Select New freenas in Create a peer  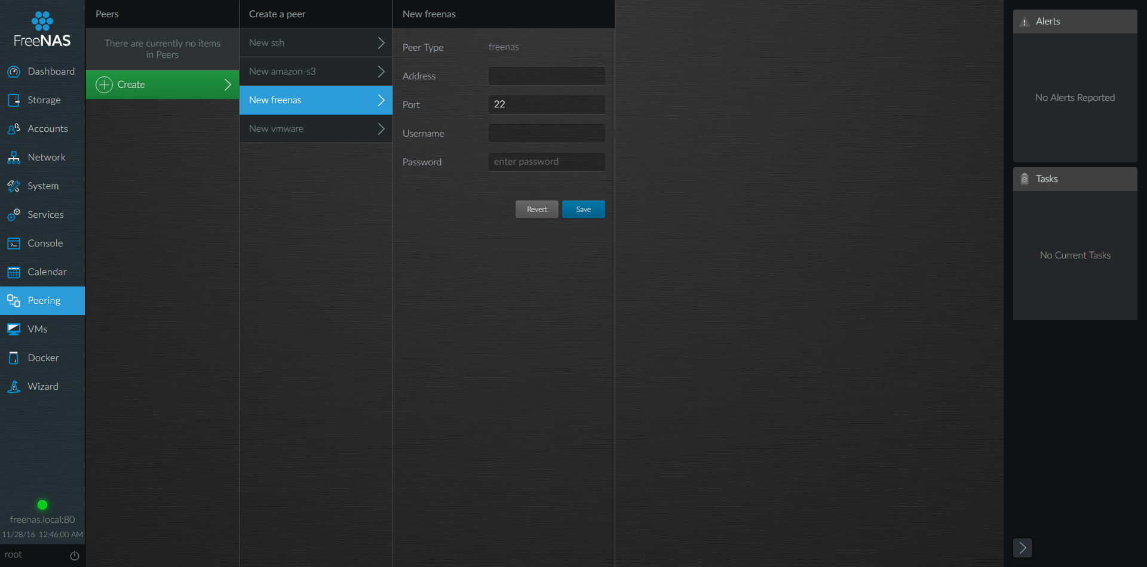click(x=315, y=100)
